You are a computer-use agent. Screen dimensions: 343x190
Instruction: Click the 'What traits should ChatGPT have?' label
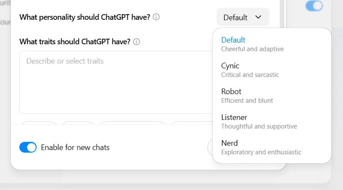(75, 42)
